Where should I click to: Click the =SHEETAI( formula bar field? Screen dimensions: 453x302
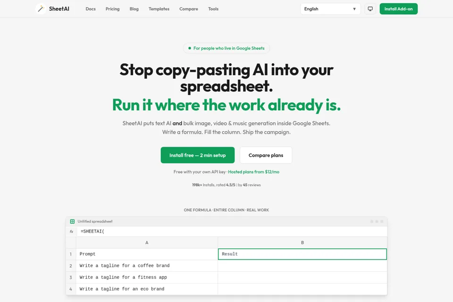[232, 232]
